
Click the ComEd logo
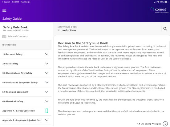(x=160, y=10)
